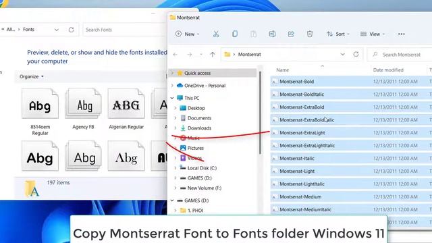Viewport: 432px width, 243px height.
Task: Open Documents in the navigation pane
Action: click(199, 118)
